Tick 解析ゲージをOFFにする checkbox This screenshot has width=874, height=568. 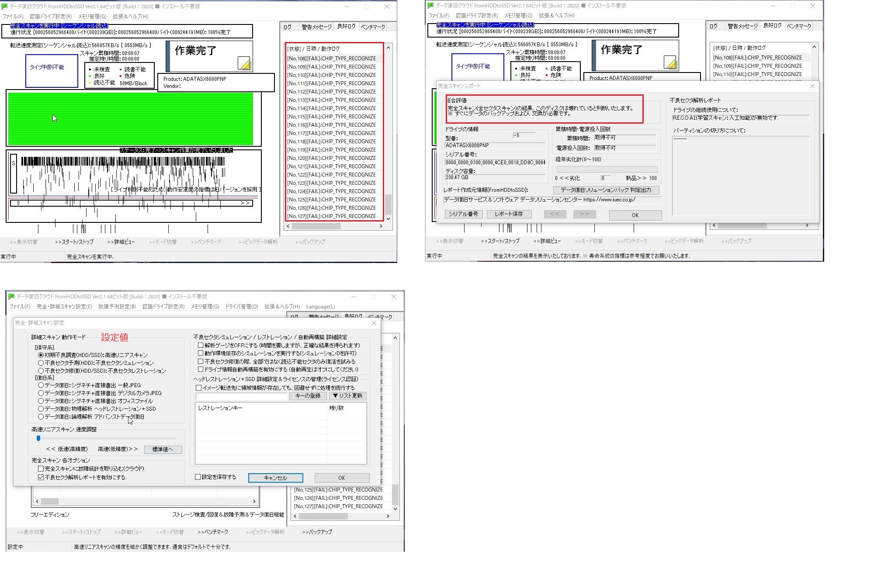pos(201,345)
